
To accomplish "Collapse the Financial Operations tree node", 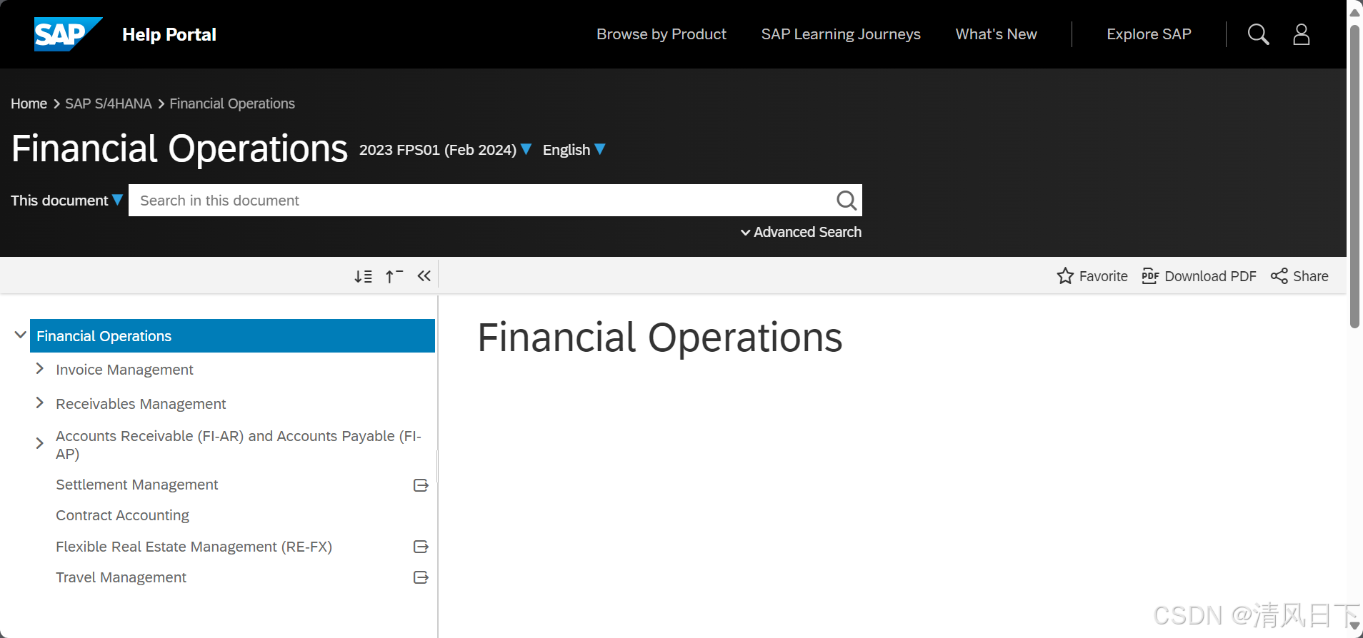I will pos(20,335).
